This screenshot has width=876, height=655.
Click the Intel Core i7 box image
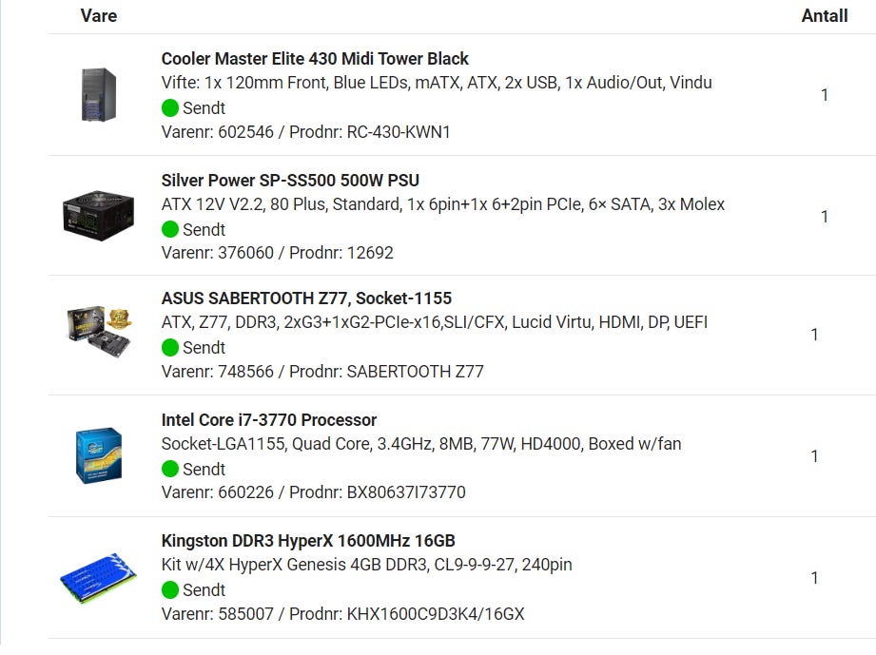99,455
